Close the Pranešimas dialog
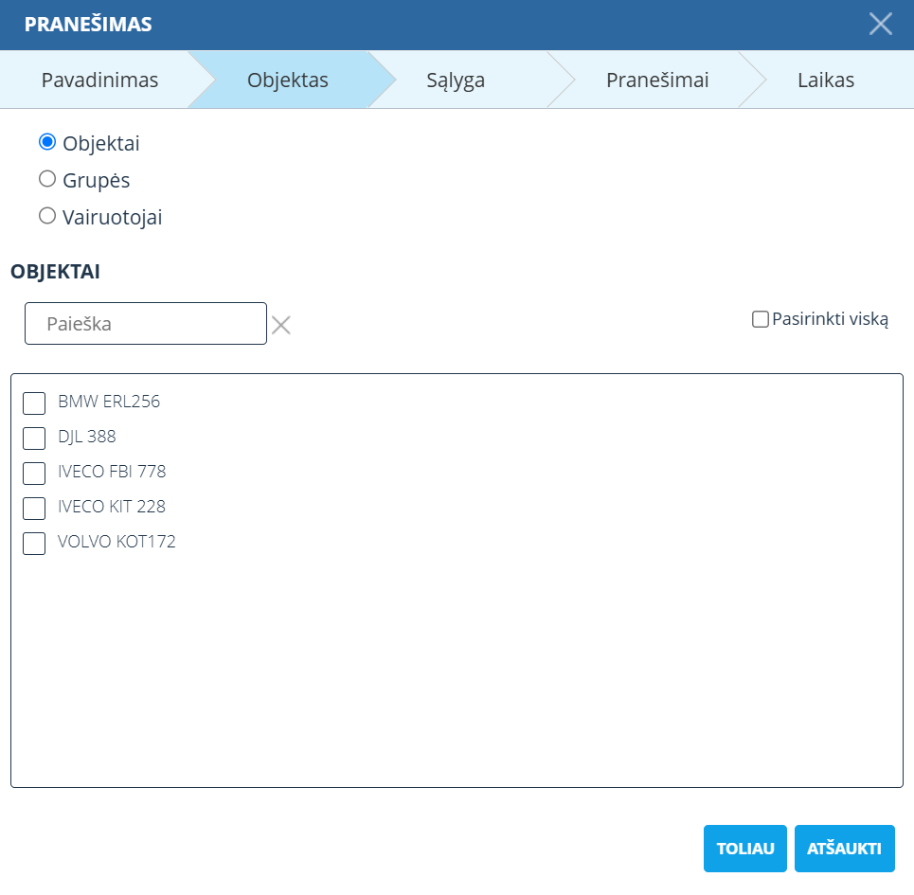This screenshot has height=895, width=914. tap(880, 25)
